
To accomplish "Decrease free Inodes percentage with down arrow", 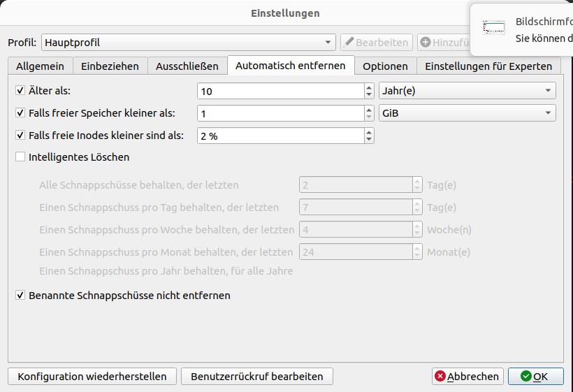I will [369, 140].
